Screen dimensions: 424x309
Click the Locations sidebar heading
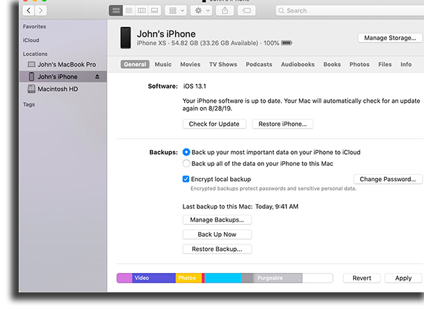click(35, 53)
